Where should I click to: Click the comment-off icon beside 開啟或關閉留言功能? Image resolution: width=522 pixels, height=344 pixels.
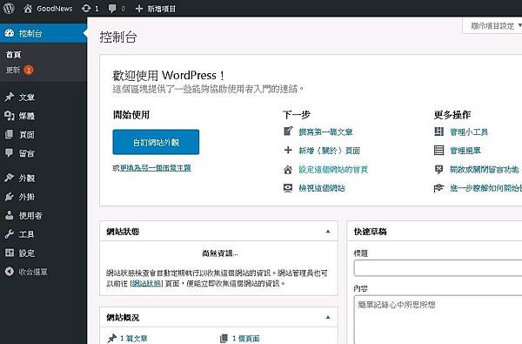(438, 169)
